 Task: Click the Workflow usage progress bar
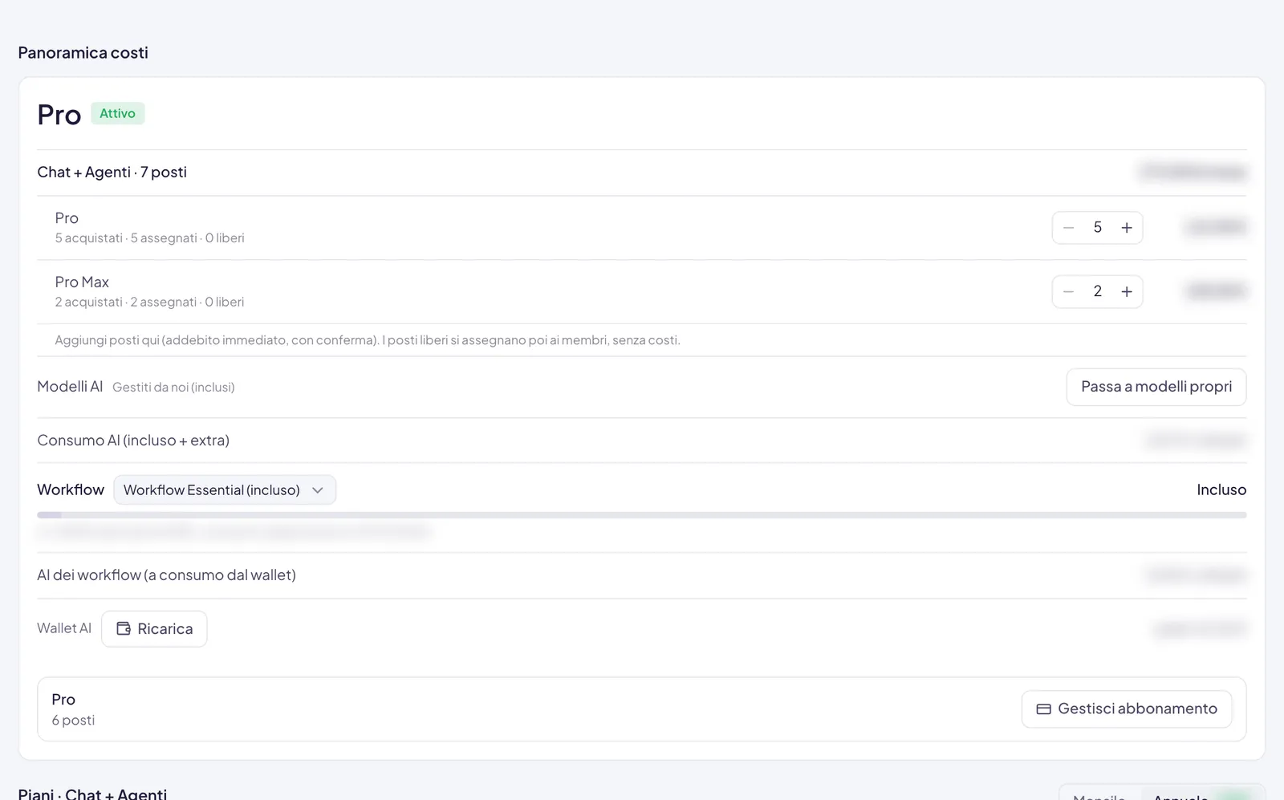[641, 515]
